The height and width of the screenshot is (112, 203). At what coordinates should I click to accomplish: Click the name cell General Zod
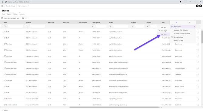click(x=178, y=62)
